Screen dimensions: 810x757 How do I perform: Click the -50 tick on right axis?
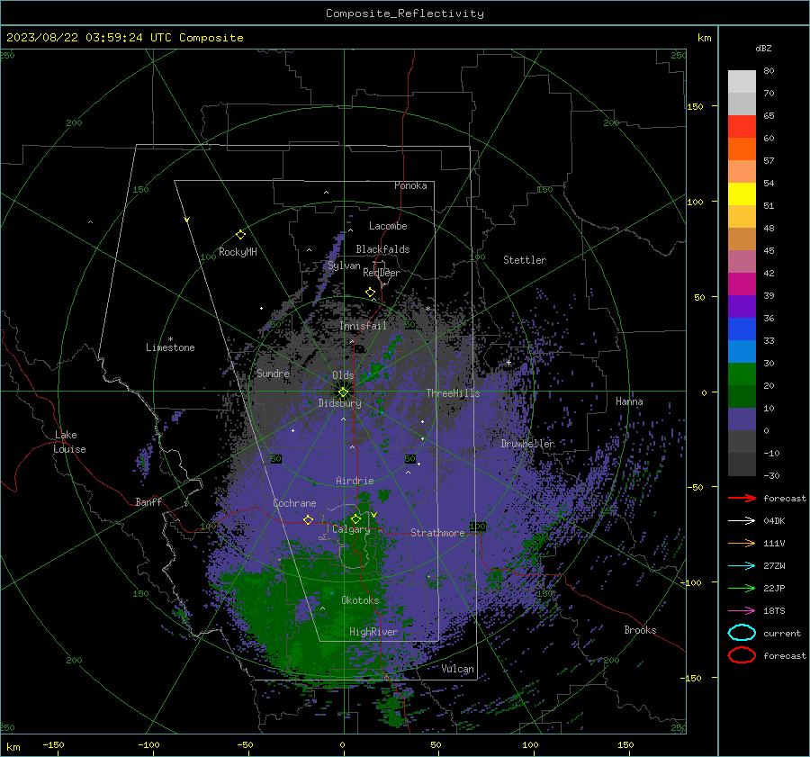697,487
